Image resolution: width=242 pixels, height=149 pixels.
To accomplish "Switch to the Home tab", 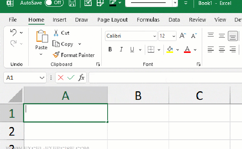I will tap(36, 20).
